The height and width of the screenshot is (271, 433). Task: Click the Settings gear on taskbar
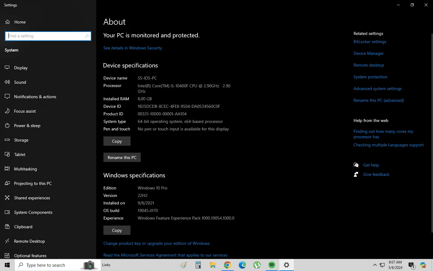(286, 265)
